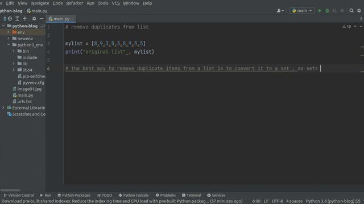Click the warnings count indicator 10
This screenshot has height=204, width=364.
pyautogui.click(x=346, y=27)
